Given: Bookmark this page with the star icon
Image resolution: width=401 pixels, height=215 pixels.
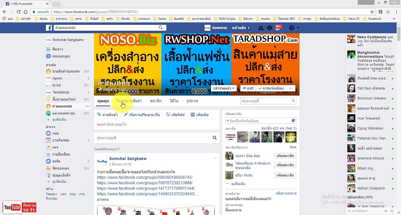Looking at the screenshot, I should click(372, 12).
